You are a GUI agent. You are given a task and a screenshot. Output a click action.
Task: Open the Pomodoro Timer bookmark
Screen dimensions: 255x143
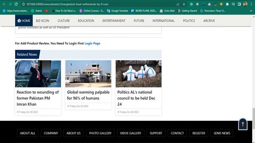(x=212, y=11)
